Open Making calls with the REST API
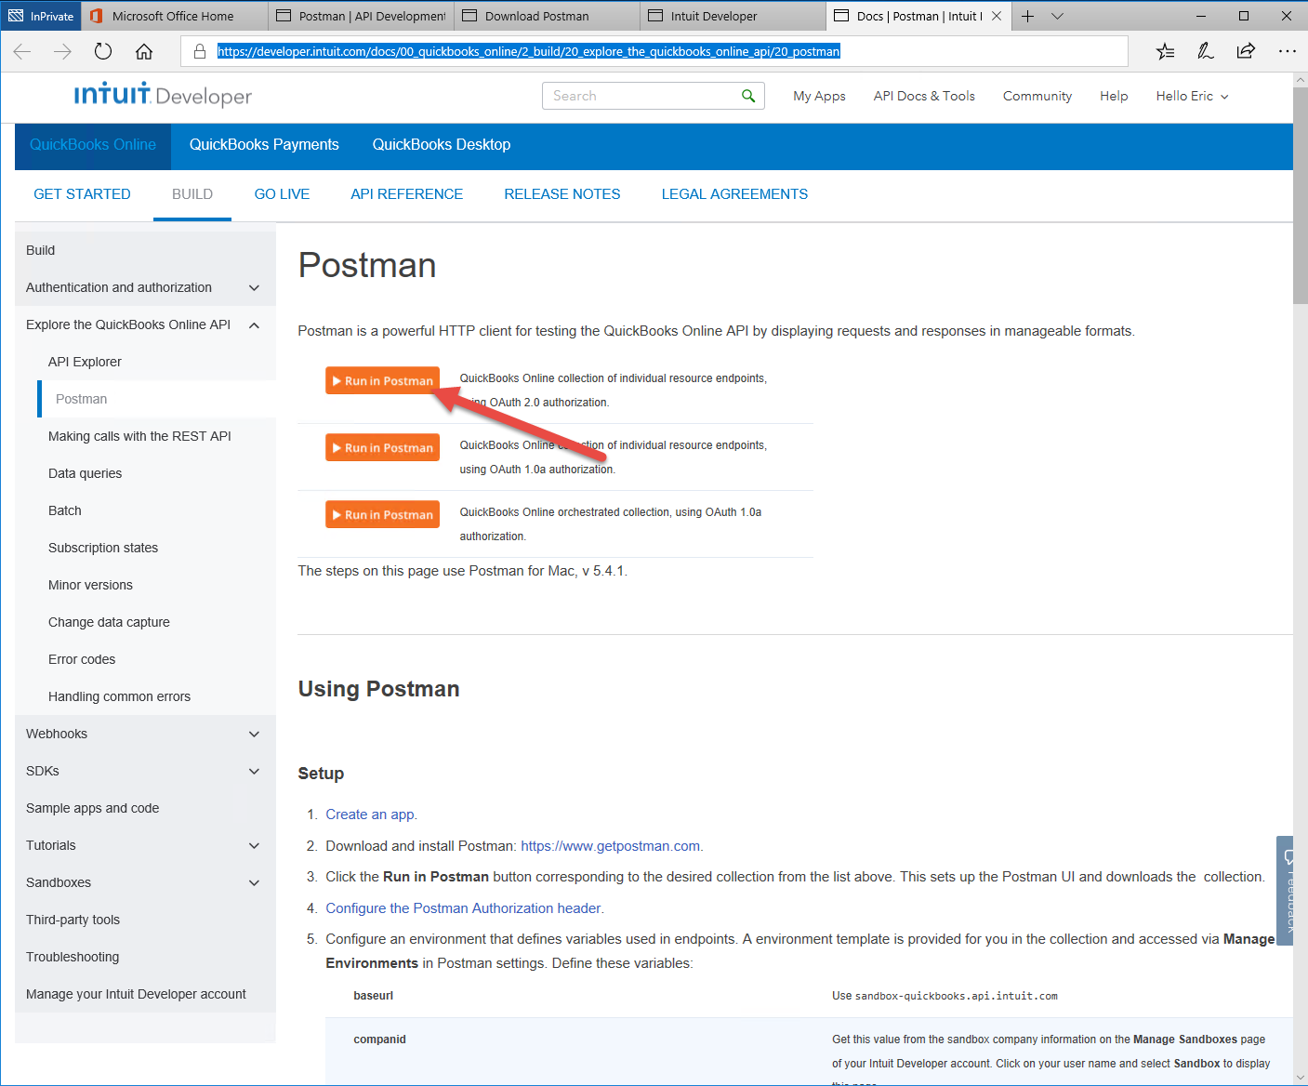The image size is (1308, 1086). 139,436
